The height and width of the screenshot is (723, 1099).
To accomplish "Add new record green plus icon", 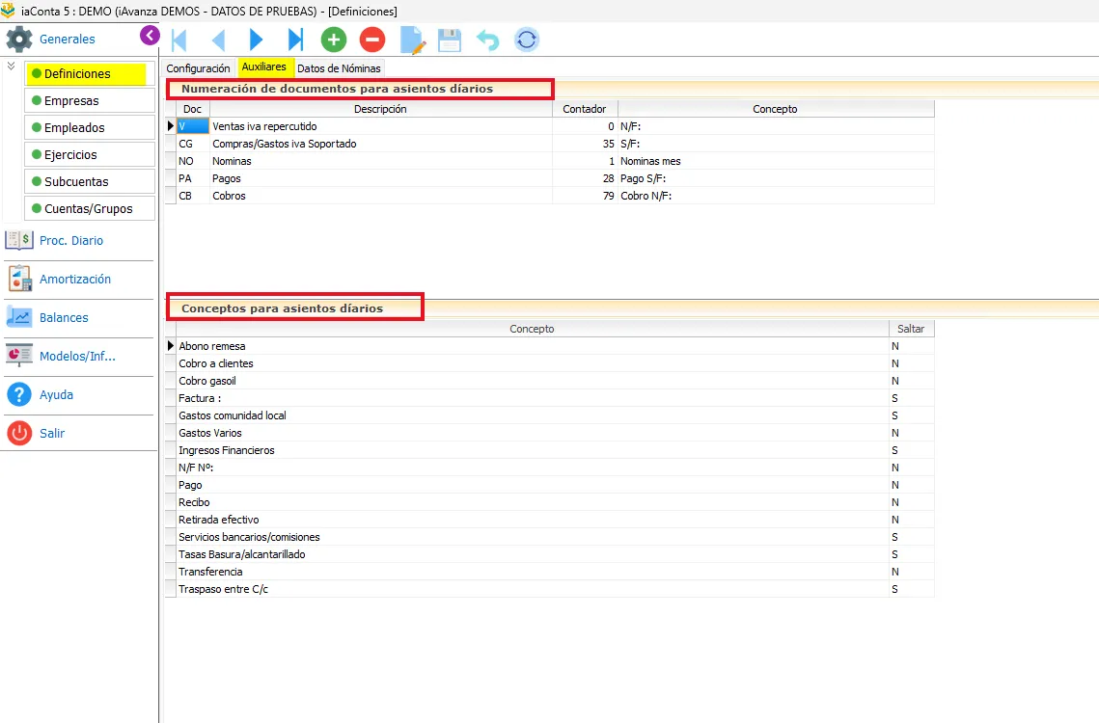I will click(x=334, y=40).
